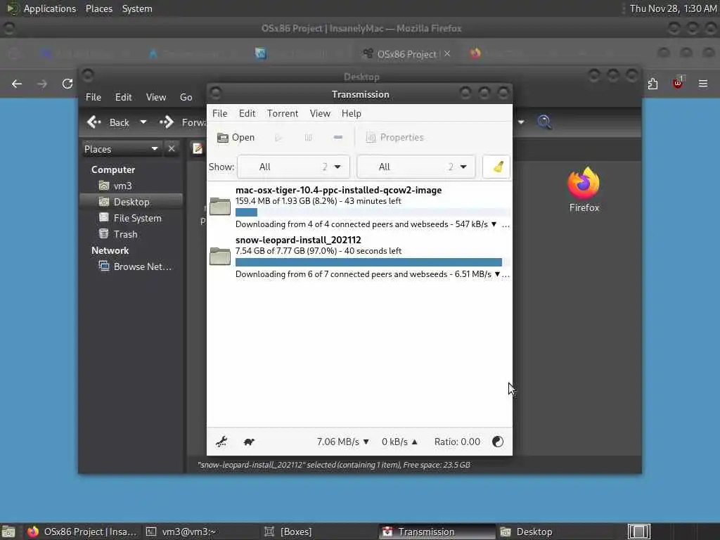Select the mac-osx-tiger-10.4-ppc torrent row
Viewport: 720px width, 540px height.
pyautogui.click(x=359, y=207)
